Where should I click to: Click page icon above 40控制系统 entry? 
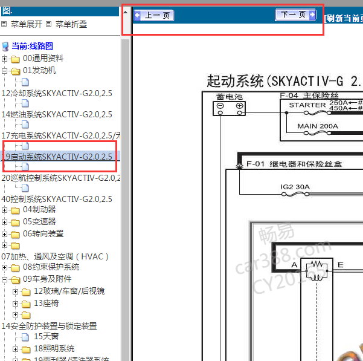coord(25,187)
